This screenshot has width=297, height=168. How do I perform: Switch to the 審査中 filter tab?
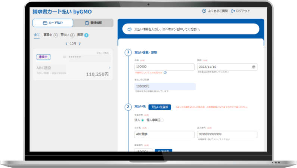(48, 35)
